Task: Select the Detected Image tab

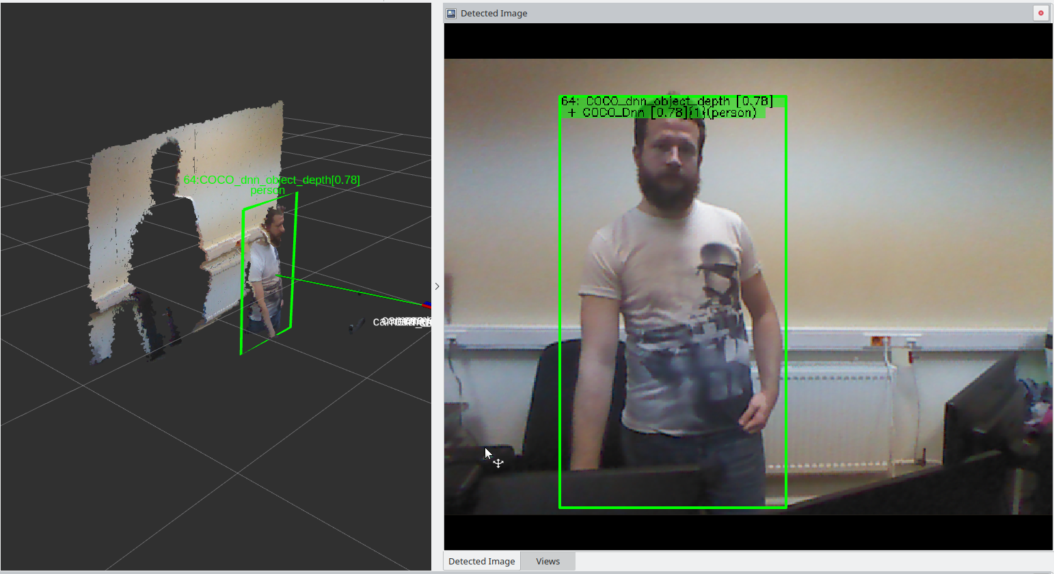Action: 482,561
